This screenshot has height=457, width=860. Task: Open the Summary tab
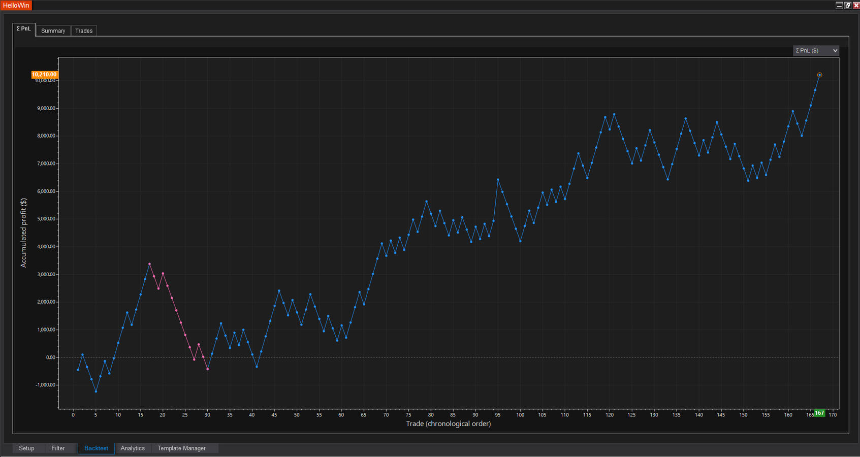[53, 31]
